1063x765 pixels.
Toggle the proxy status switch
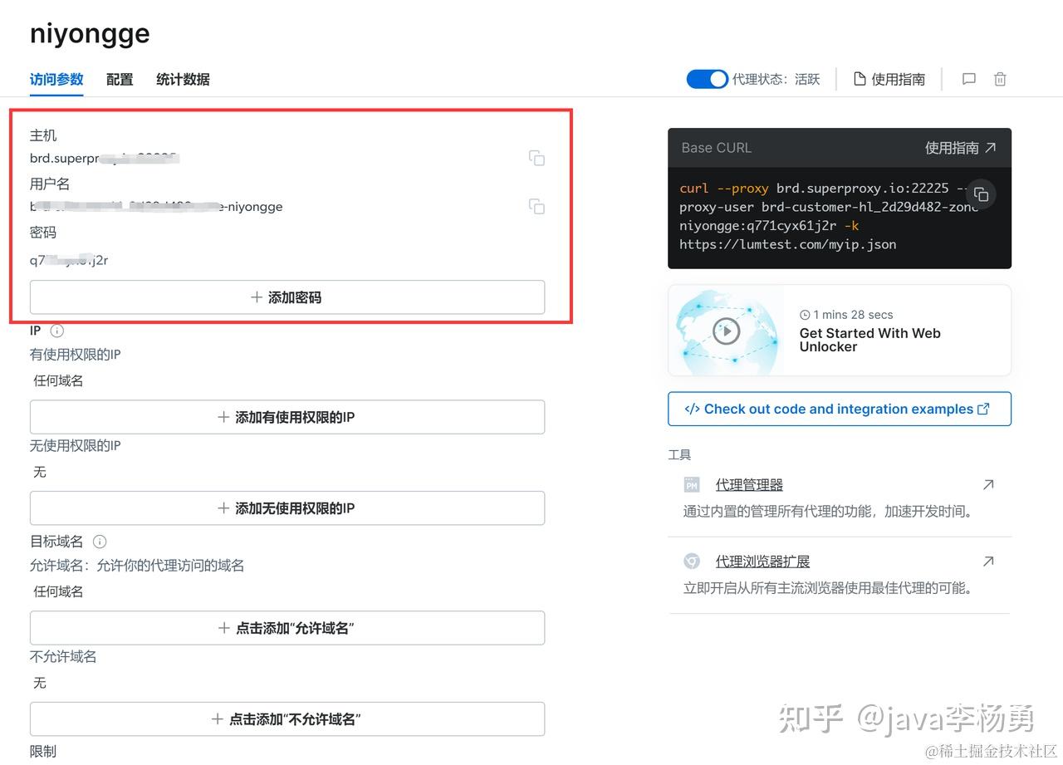(x=707, y=79)
